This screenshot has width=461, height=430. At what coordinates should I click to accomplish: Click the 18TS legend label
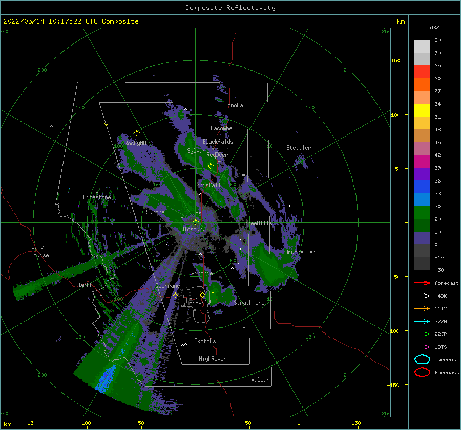[x=441, y=347]
